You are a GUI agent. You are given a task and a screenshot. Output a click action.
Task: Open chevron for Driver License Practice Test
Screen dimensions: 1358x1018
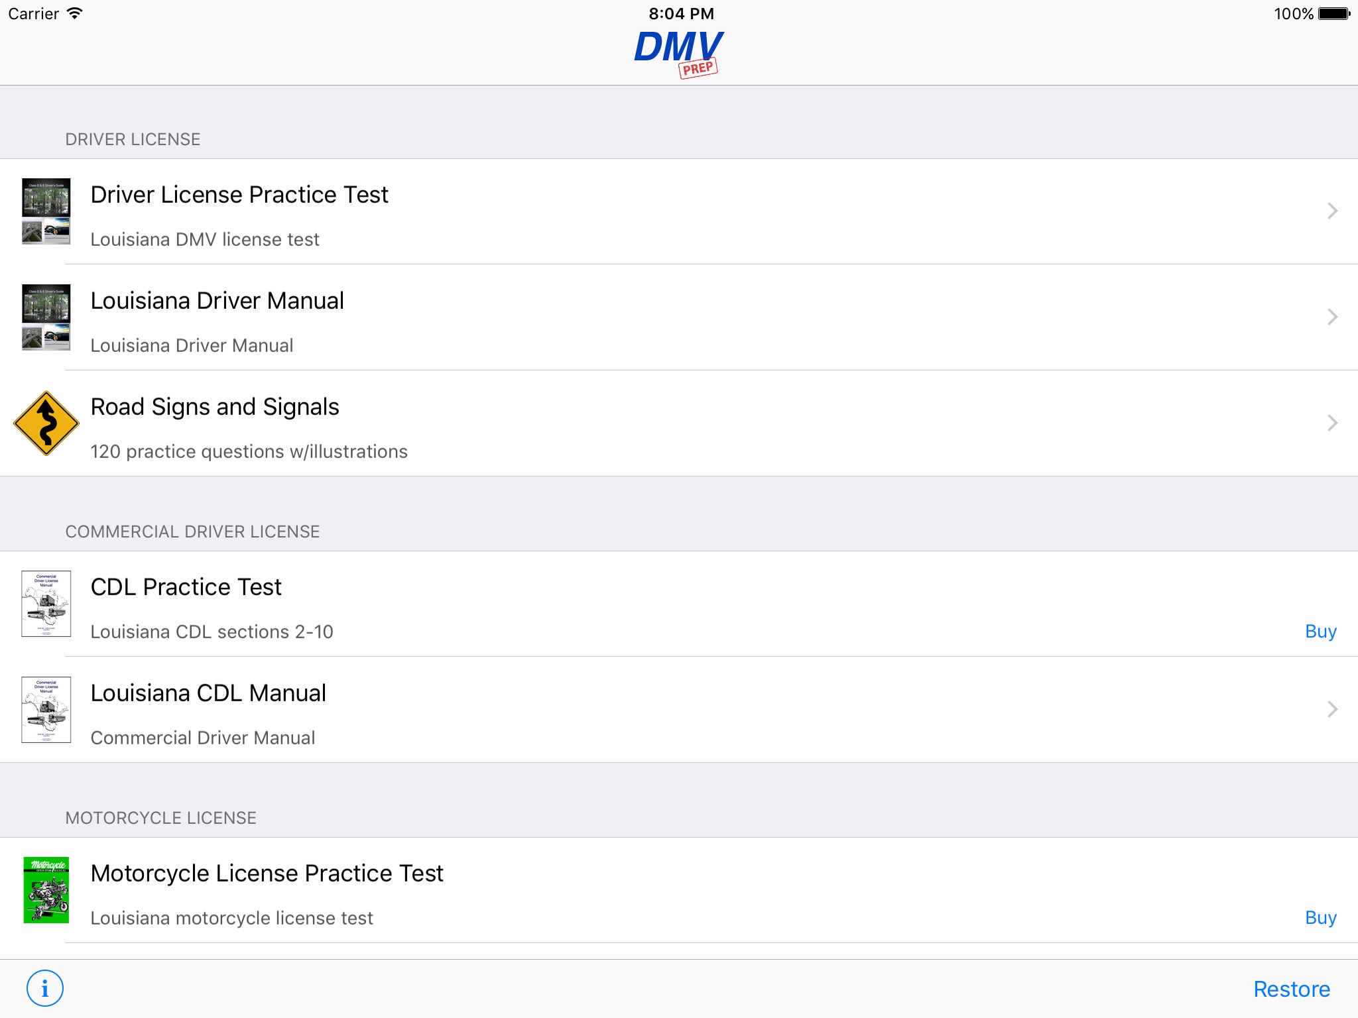pos(1332,211)
